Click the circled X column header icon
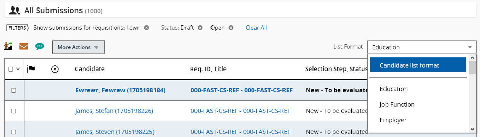Screen dimensions: 480x137 55,69
